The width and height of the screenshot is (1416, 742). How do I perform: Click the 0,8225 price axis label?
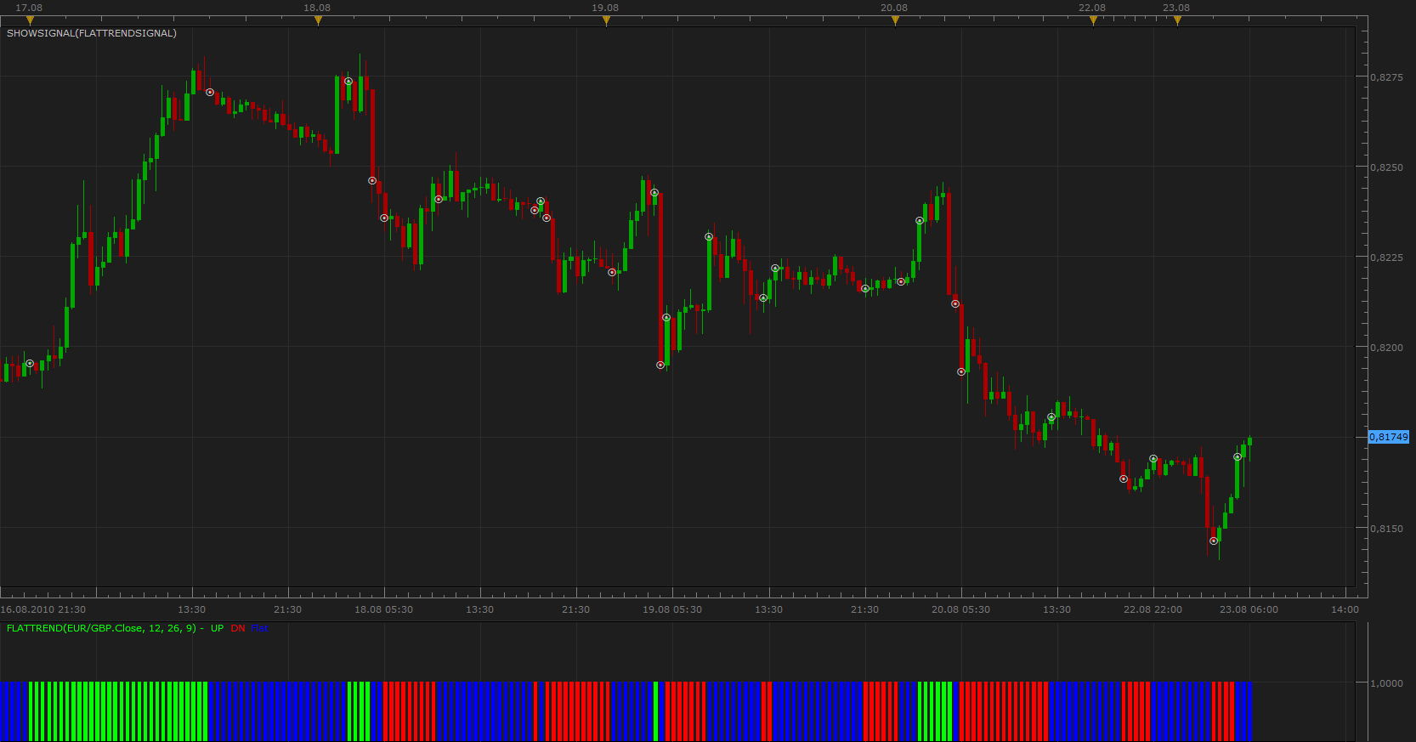tap(1386, 258)
